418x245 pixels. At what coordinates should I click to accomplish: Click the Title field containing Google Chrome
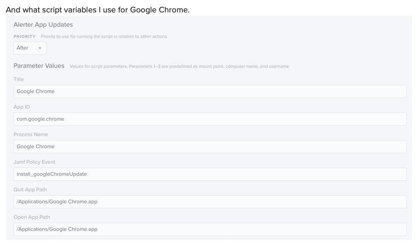click(x=210, y=92)
